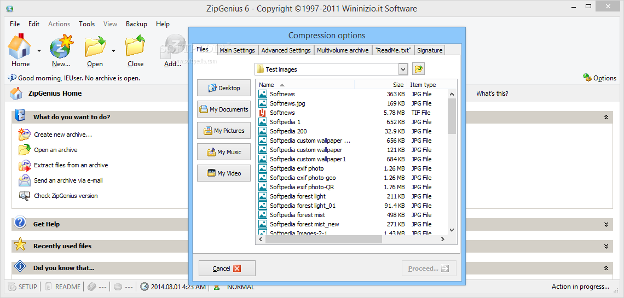
Task: Select Softpedia exif photo-QR file
Action: (352, 187)
